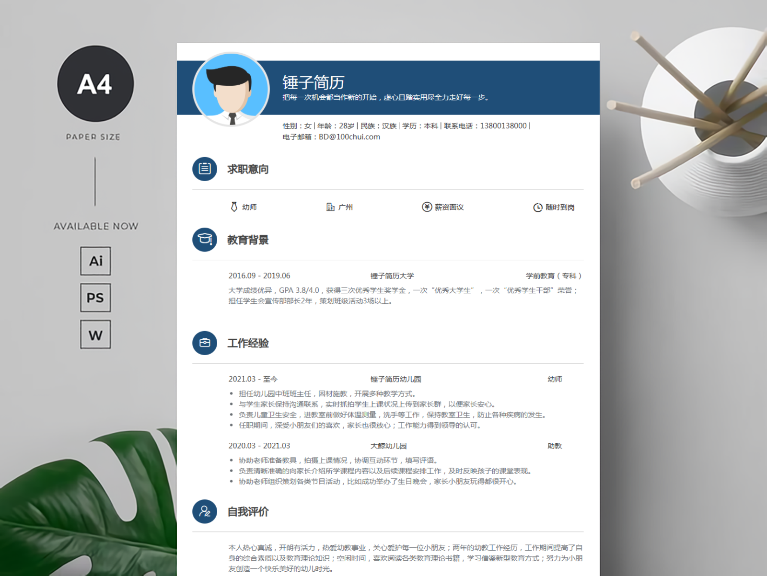Image resolution: width=767 pixels, height=576 pixels.
Task: Click the A4 paper size badge
Action: point(95,84)
